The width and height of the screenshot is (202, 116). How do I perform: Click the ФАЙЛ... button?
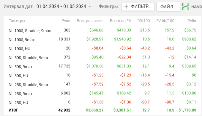coord(168,6)
